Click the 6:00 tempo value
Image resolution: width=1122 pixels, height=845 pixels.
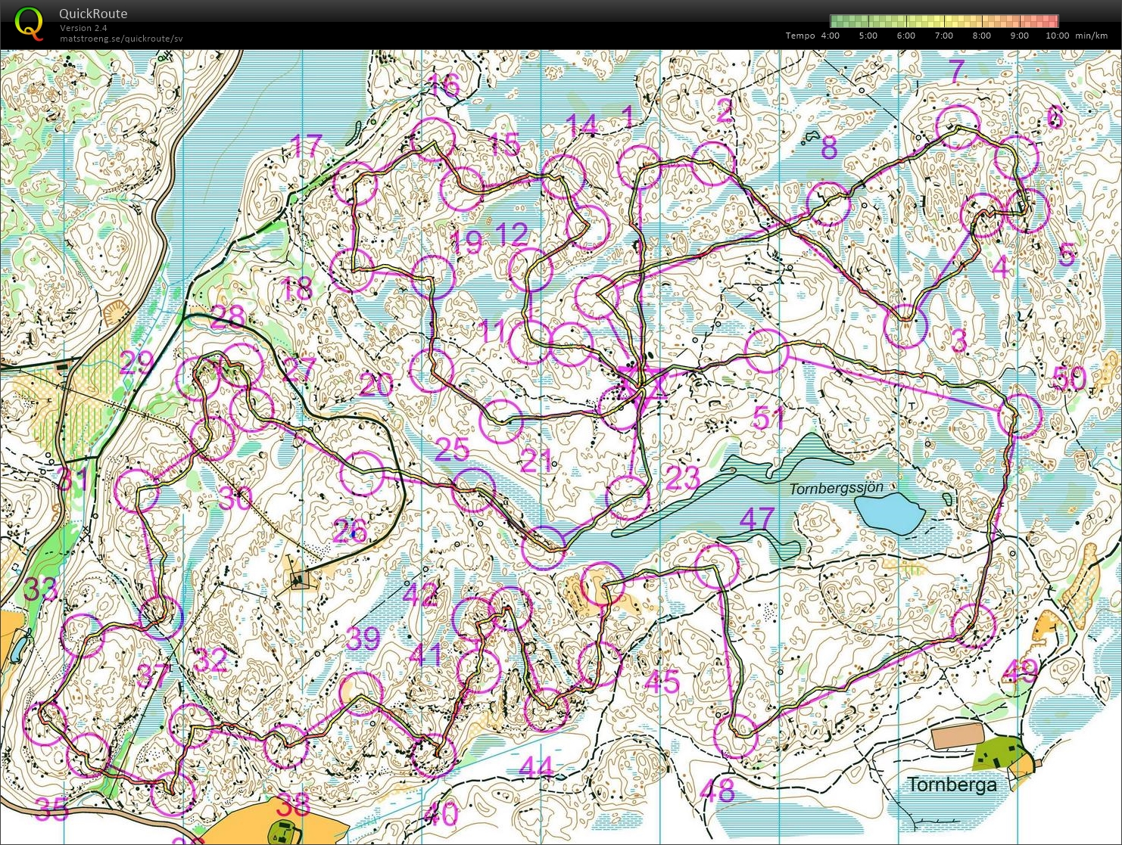906,36
